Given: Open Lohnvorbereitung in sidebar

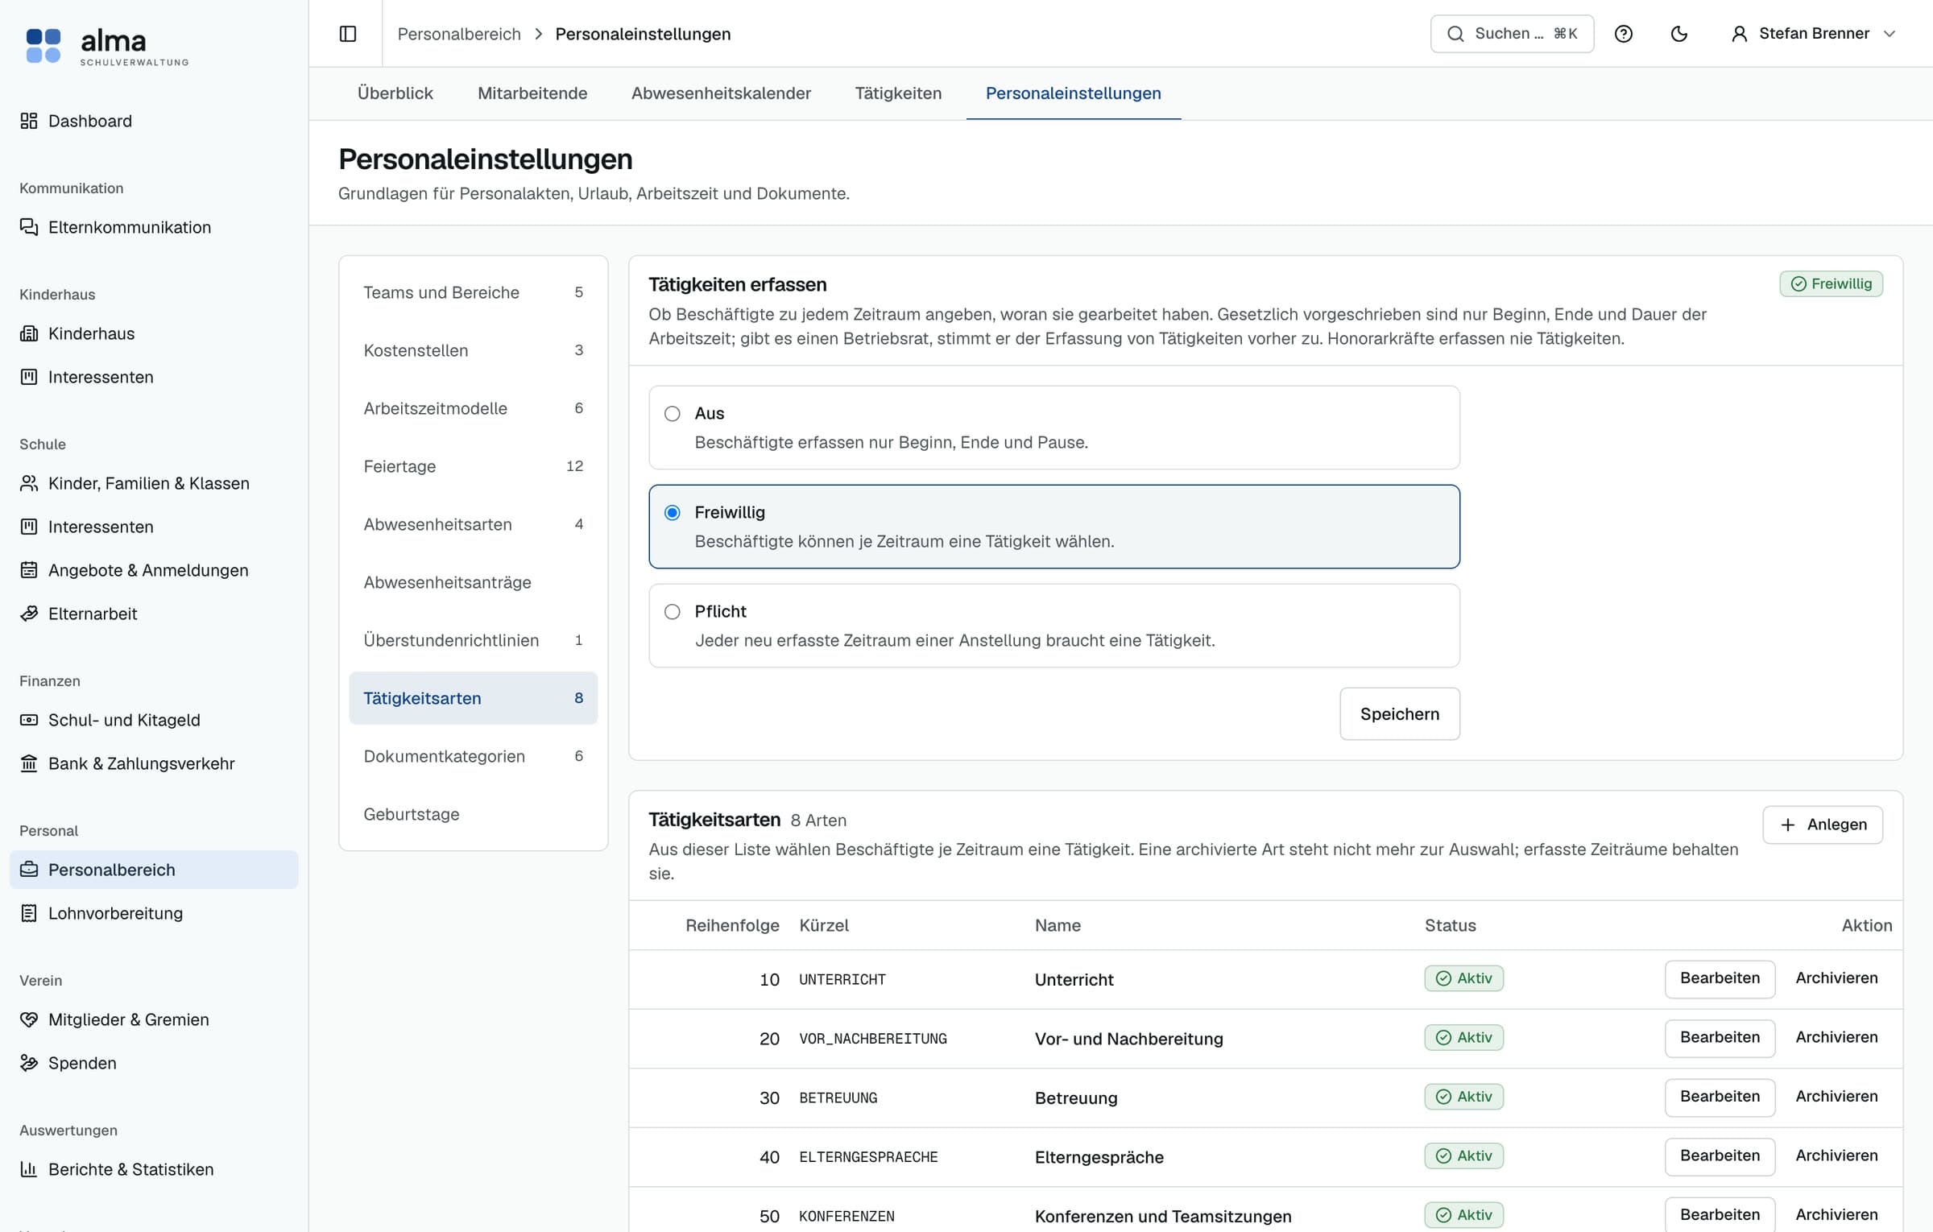Looking at the screenshot, I should (x=154, y=913).
